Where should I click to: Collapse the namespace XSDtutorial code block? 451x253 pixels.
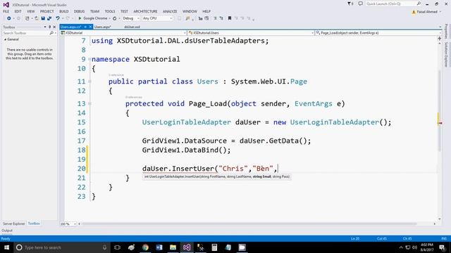[89, 59]
